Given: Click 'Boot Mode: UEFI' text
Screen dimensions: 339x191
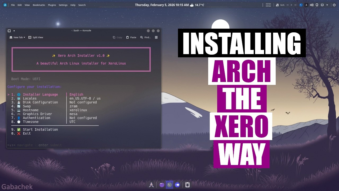Looking at the screenshot, I should [26, 79].
